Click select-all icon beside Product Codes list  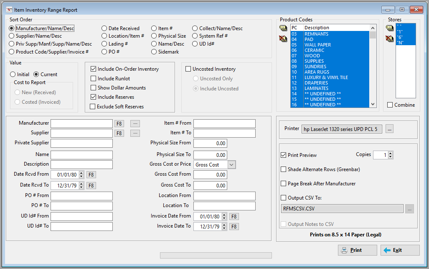(x=283, y=28)
